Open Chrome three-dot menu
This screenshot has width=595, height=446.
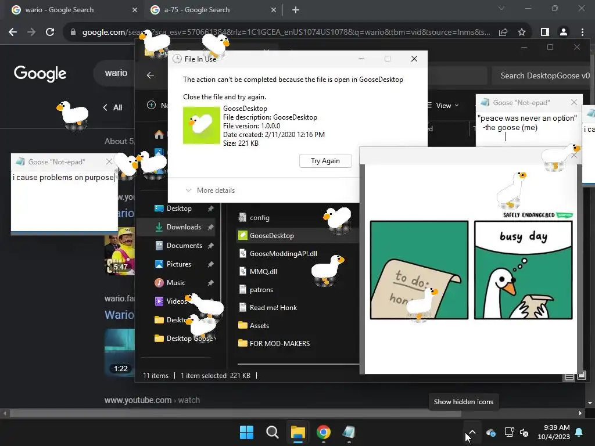coord(582,33)
